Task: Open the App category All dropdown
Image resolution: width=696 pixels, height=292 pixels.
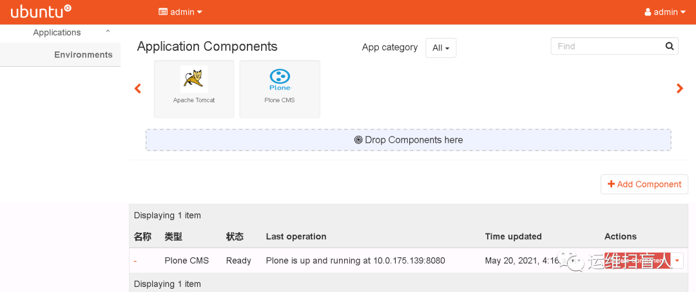Action: 441,48
